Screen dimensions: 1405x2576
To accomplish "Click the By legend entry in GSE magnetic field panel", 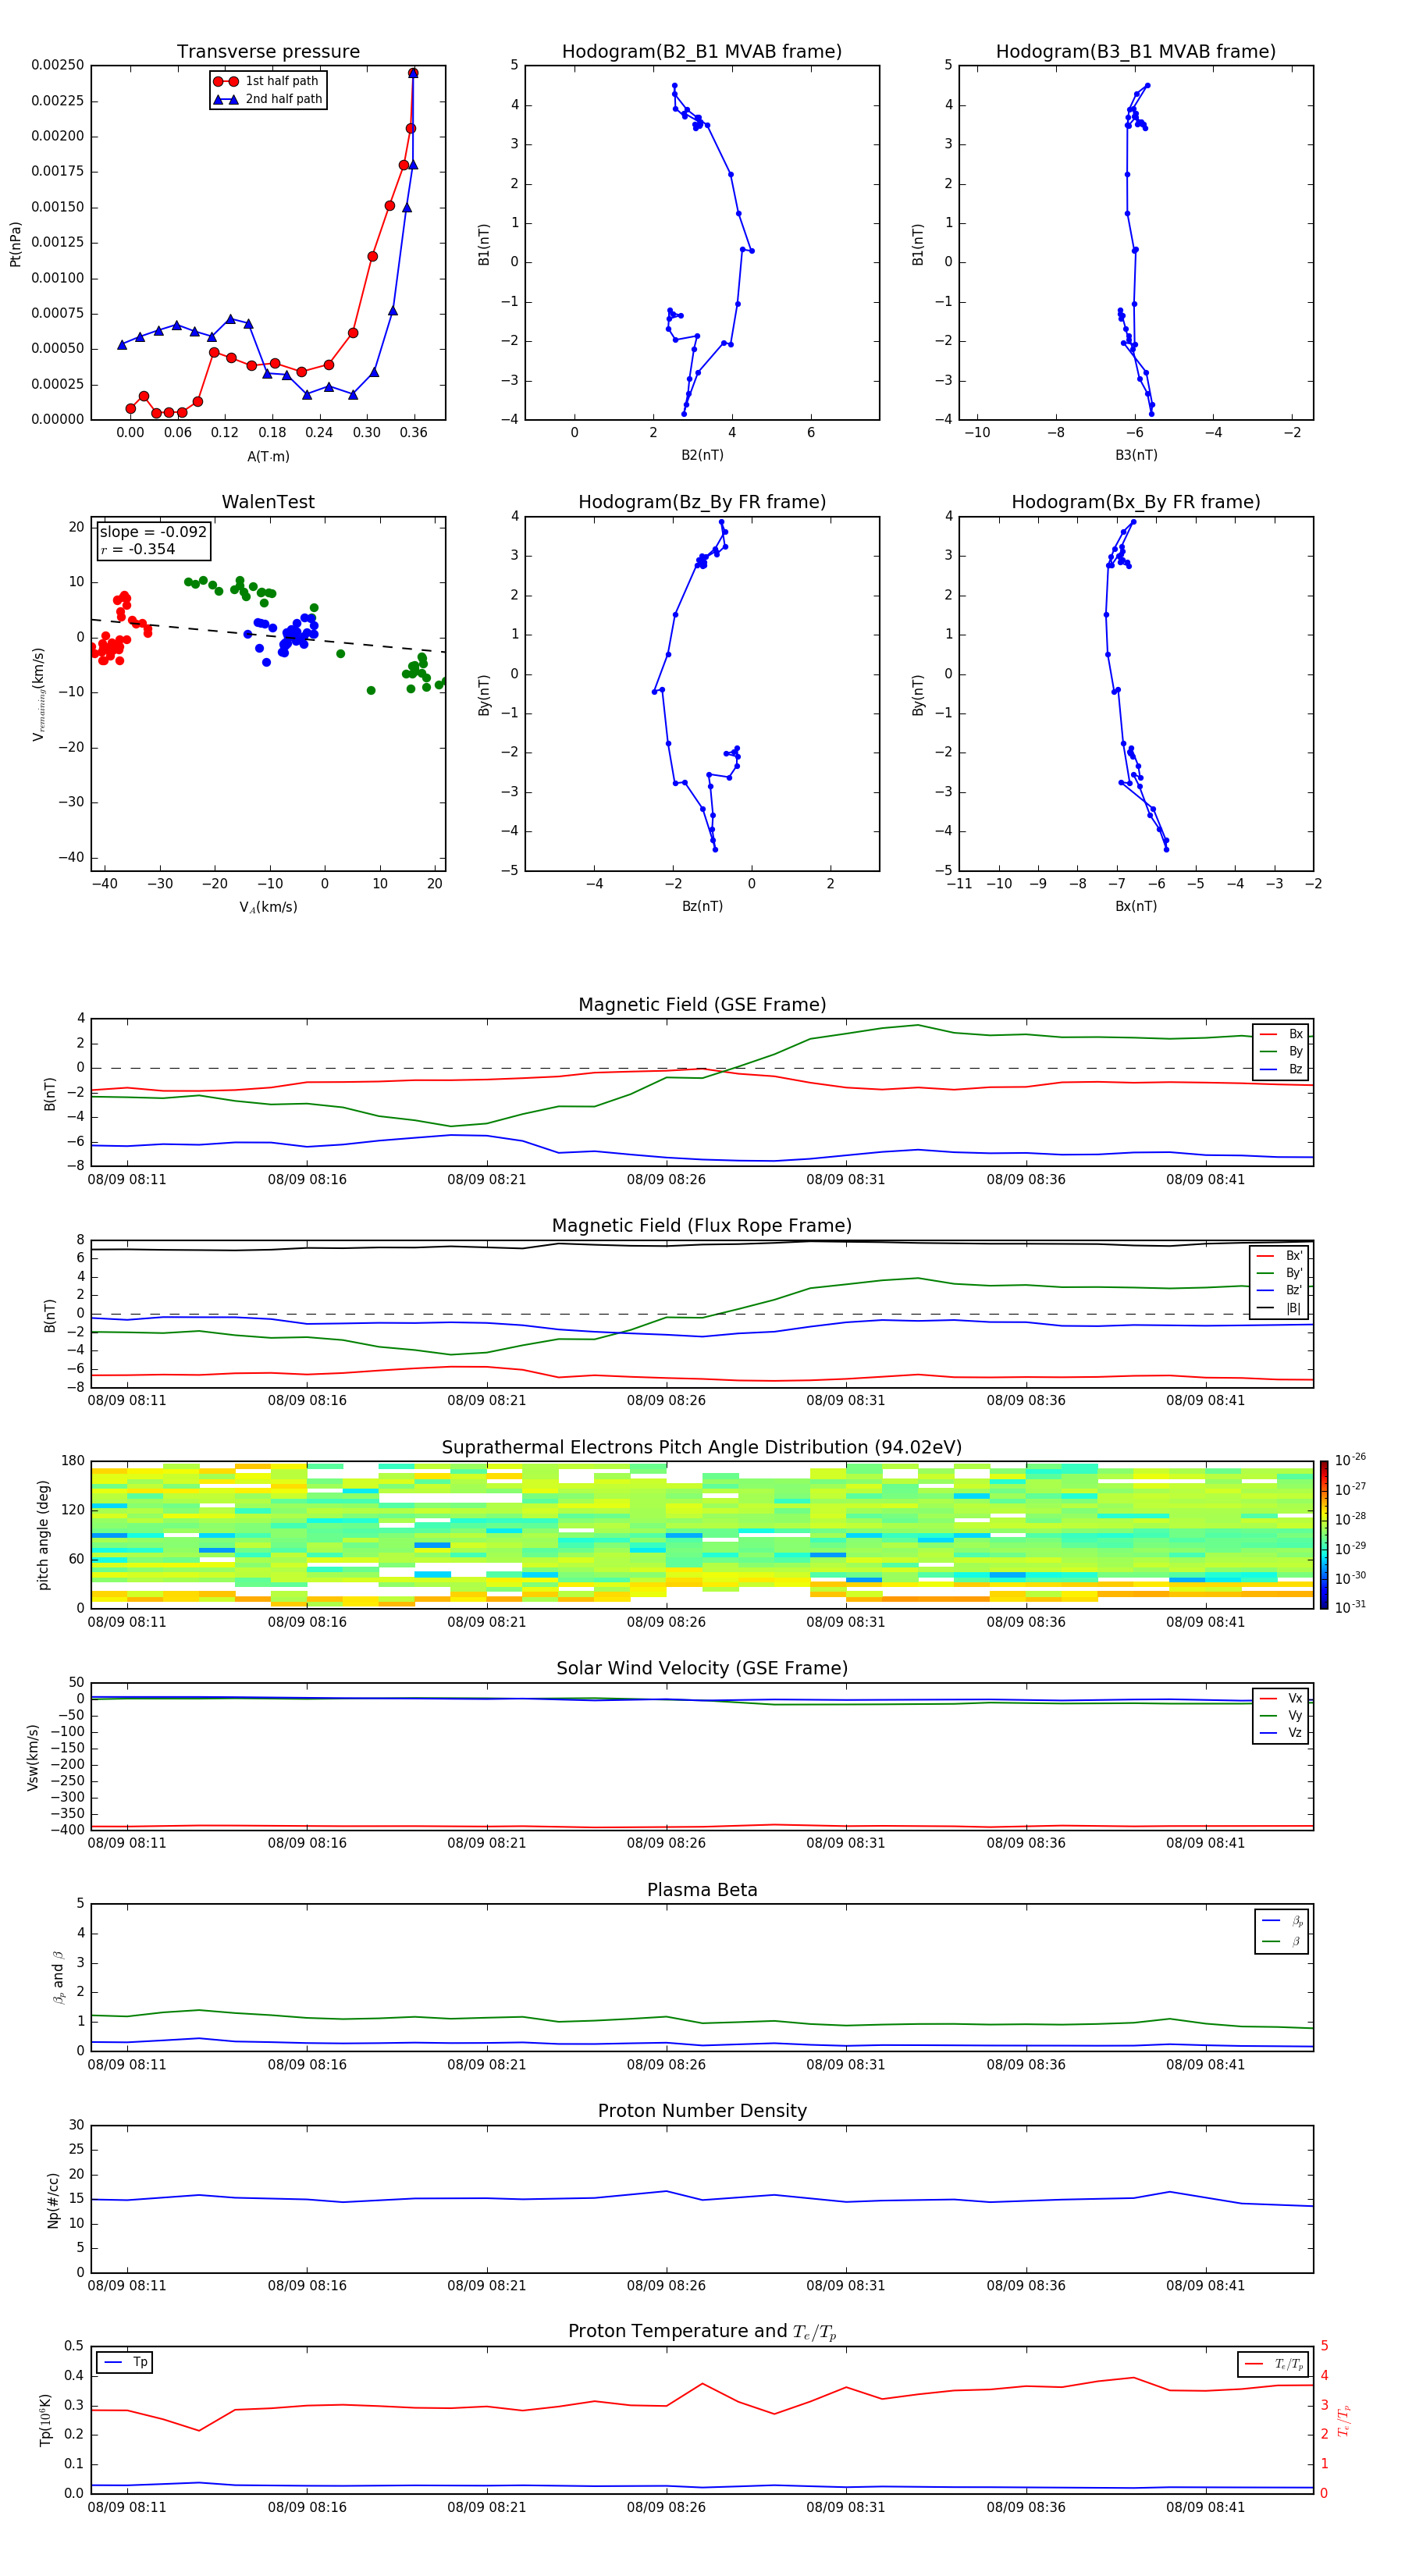I will (x=1281, y=1051).
